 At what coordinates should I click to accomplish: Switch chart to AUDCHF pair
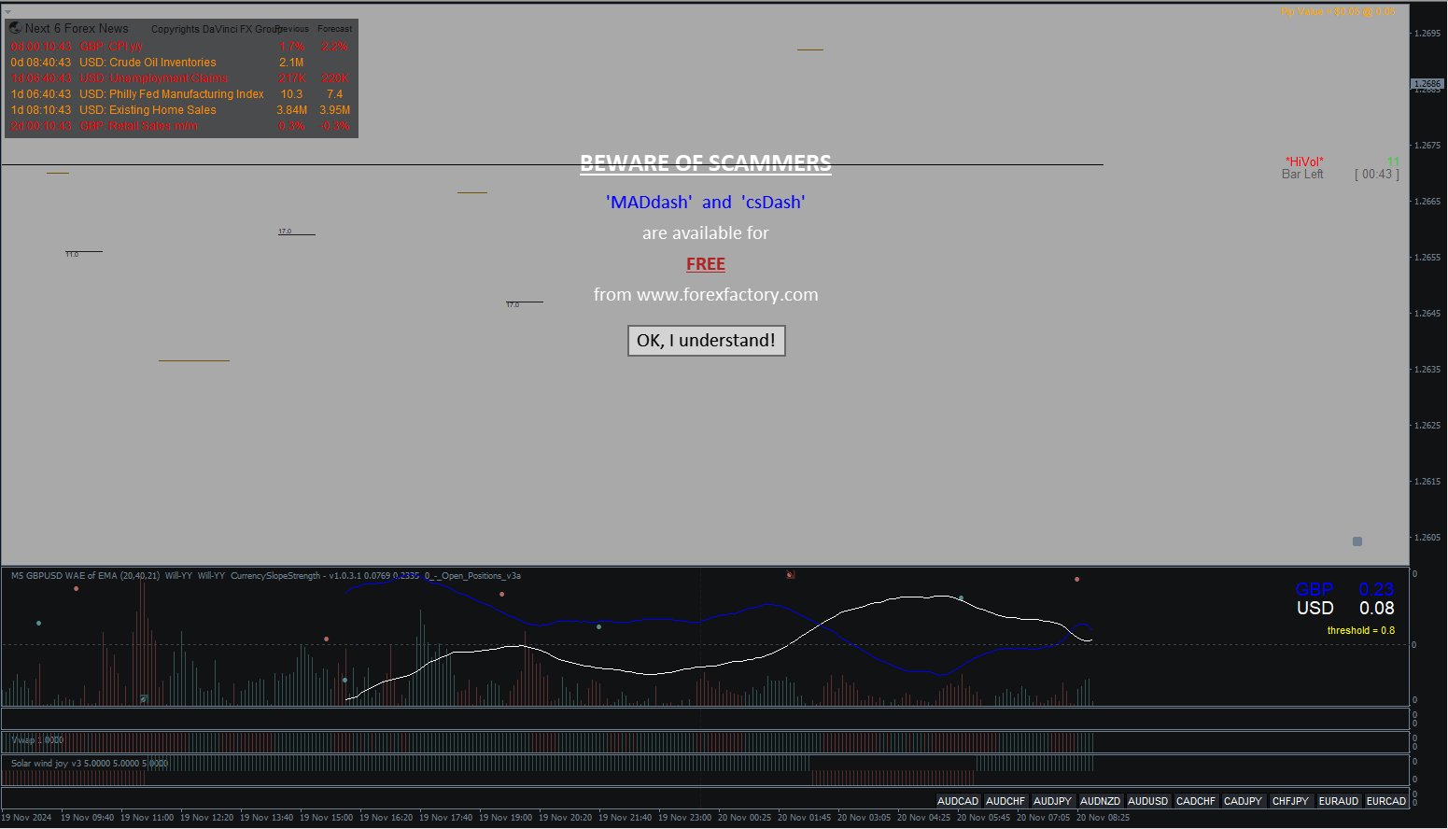[1005, 801]
